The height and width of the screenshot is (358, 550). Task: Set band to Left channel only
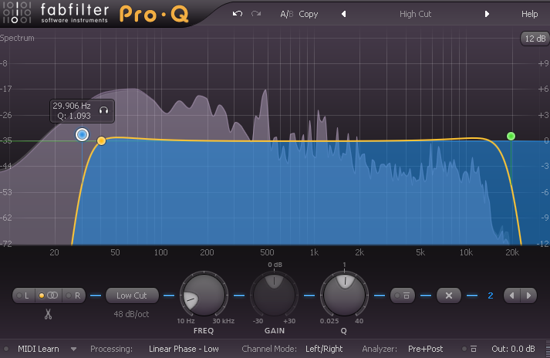click(x=24, y=296)
